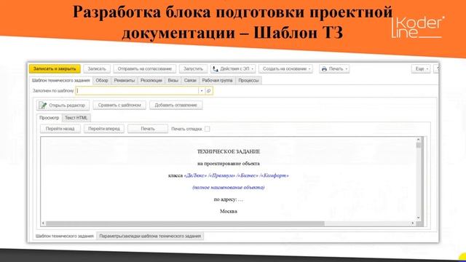The height and width of the screenshot is (262, 466).
Task: Open the 'Печать' toolbar dropdown with printer icon
Action: point(334,68)
